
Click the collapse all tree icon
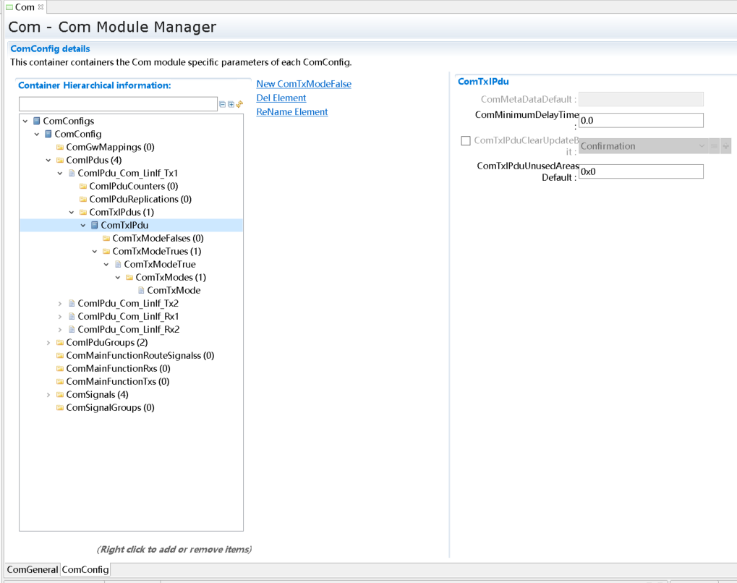click(x=223, y=104)
